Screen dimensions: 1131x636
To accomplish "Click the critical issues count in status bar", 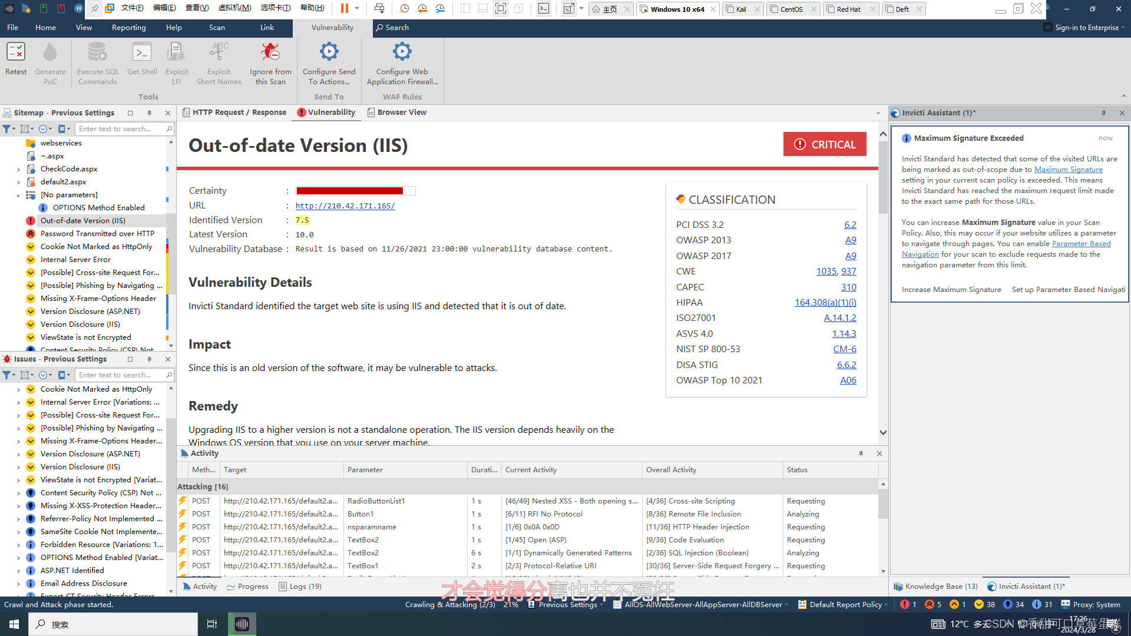I will pos(908,604).
